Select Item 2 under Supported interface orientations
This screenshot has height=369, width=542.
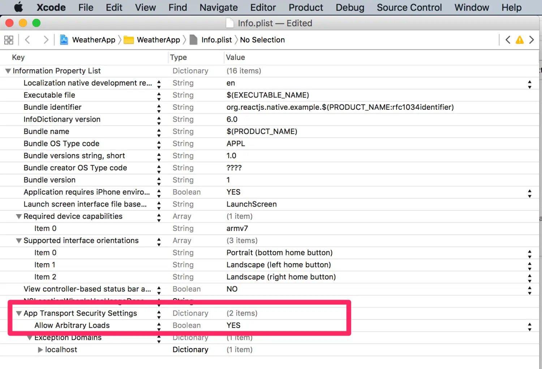click(x=45, y=277)
